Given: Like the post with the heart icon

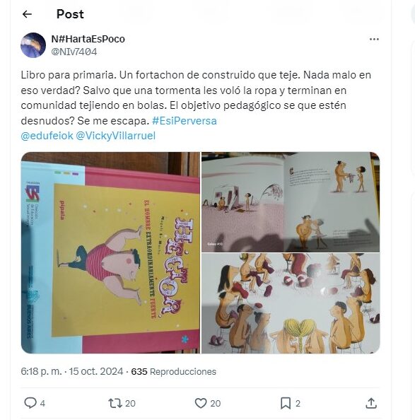Looking at the screenshot, I should tap(201, 403).
